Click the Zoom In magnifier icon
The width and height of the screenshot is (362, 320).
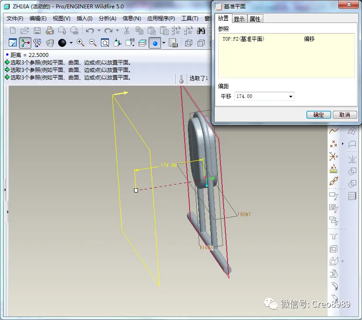point(80,43)
